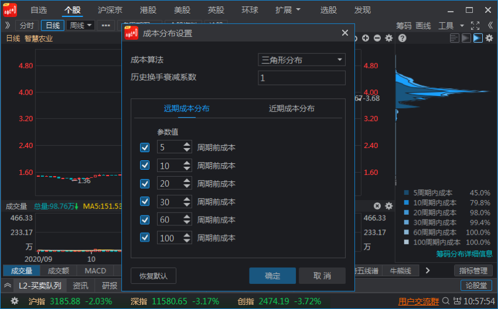This screenshot has width=498, height=309.
Task: Click the 恢复默认 restore defaults button
Action: click(x=154, y=276)
